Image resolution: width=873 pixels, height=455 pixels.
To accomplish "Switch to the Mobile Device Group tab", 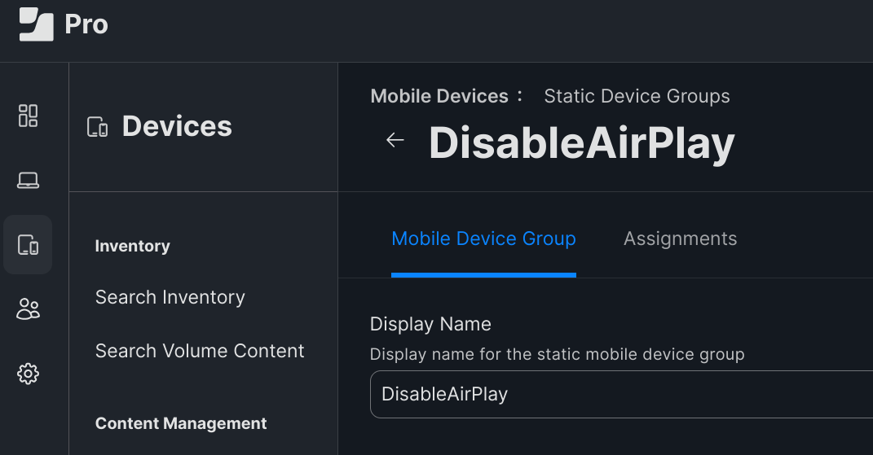I will [483, 238].
